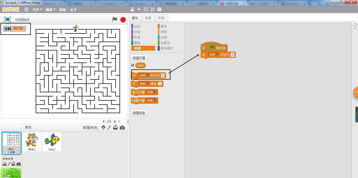Image resolution: width=358 pixels, height=178 pixels.
Task: Select the shrink sprite tool
Action: (153, 9)
